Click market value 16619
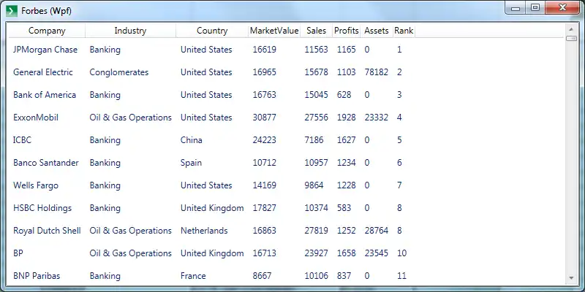Viewport: 585px width, 292px height. click(265, 50)
